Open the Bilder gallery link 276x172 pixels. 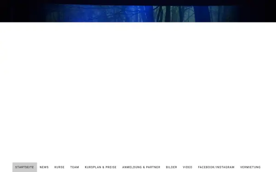[x=172, y=167]
